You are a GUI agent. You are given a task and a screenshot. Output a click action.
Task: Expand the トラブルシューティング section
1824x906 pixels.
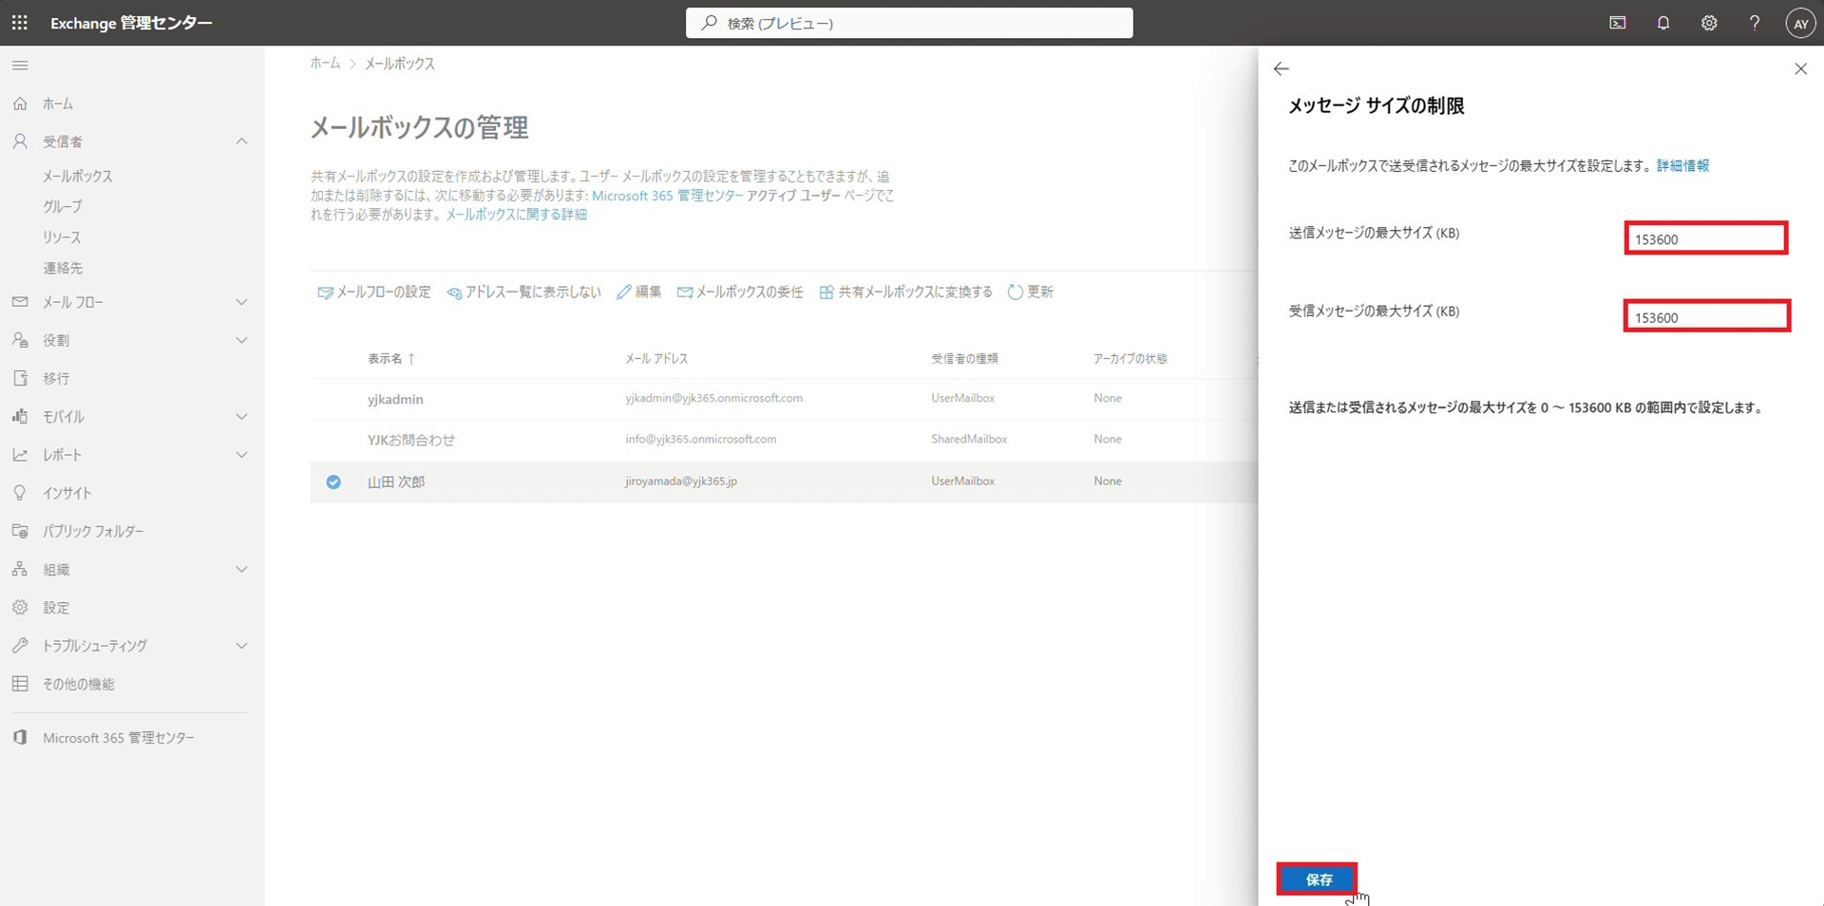[x=241, y=646]
